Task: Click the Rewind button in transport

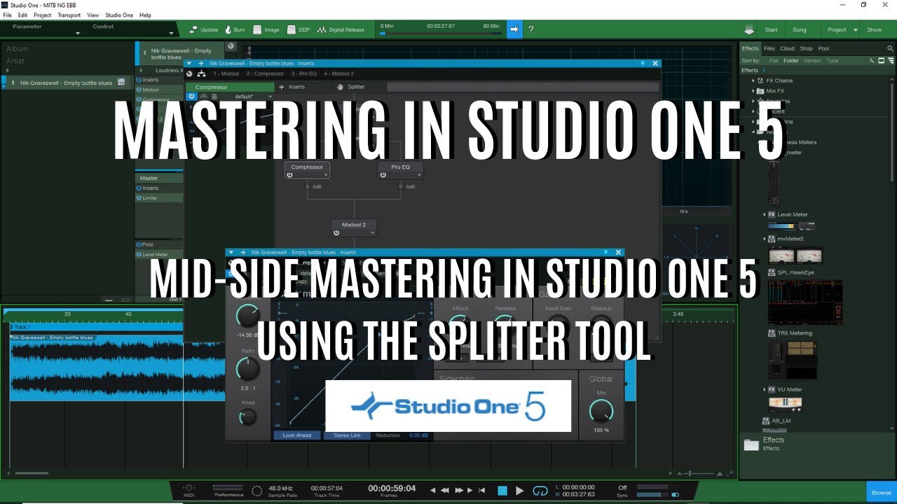Action: click(444, 491)
